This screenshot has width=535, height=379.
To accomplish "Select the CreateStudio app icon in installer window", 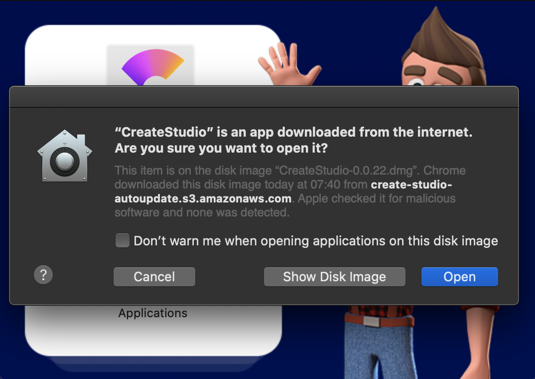I will pos(150,65).
